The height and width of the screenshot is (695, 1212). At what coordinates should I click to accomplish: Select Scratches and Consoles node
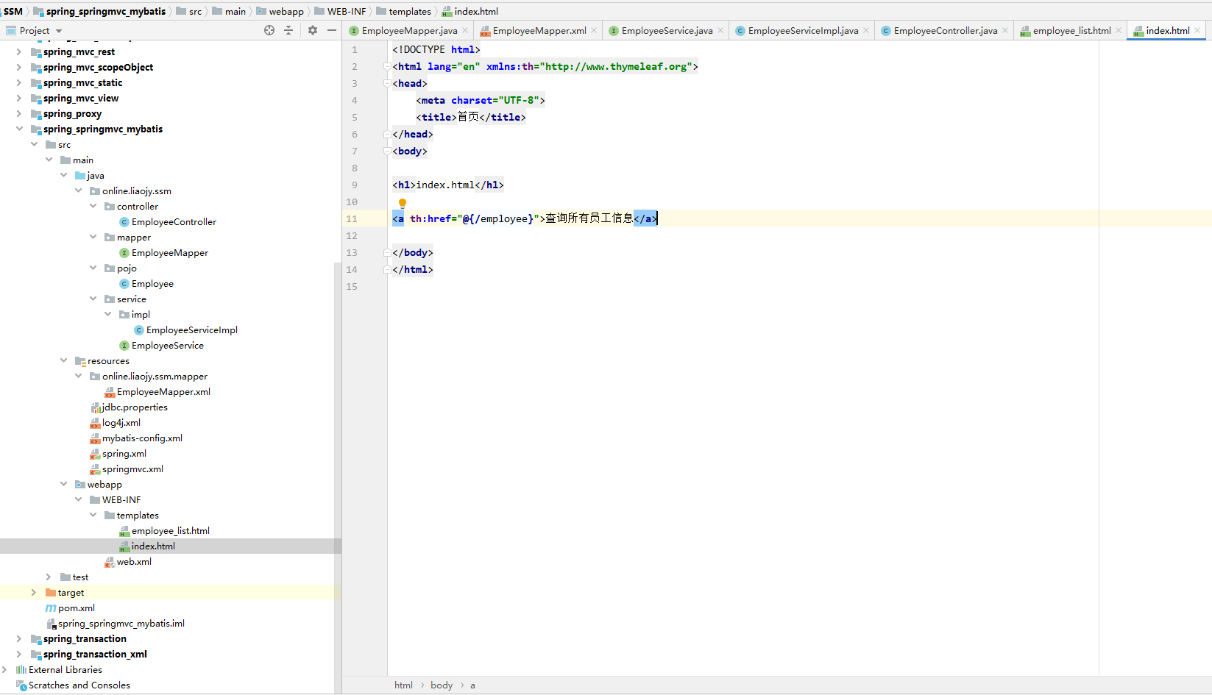point(79,685)
